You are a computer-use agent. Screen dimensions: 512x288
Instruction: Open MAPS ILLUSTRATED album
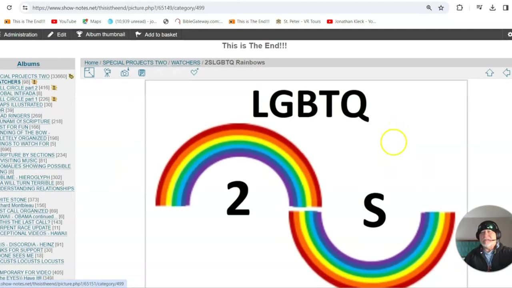(x=21, y=104)
